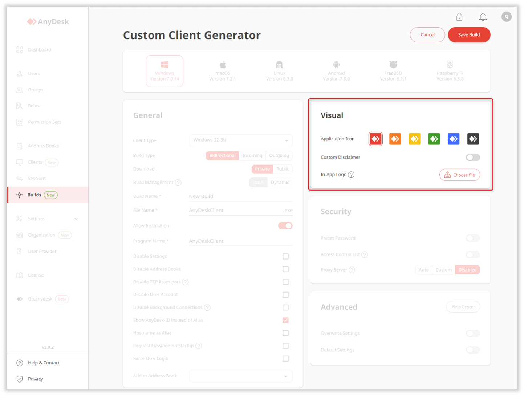Toggle Access Control List switch
The height and width of the screenshot is (396, 524).
(x=473, y=254)
